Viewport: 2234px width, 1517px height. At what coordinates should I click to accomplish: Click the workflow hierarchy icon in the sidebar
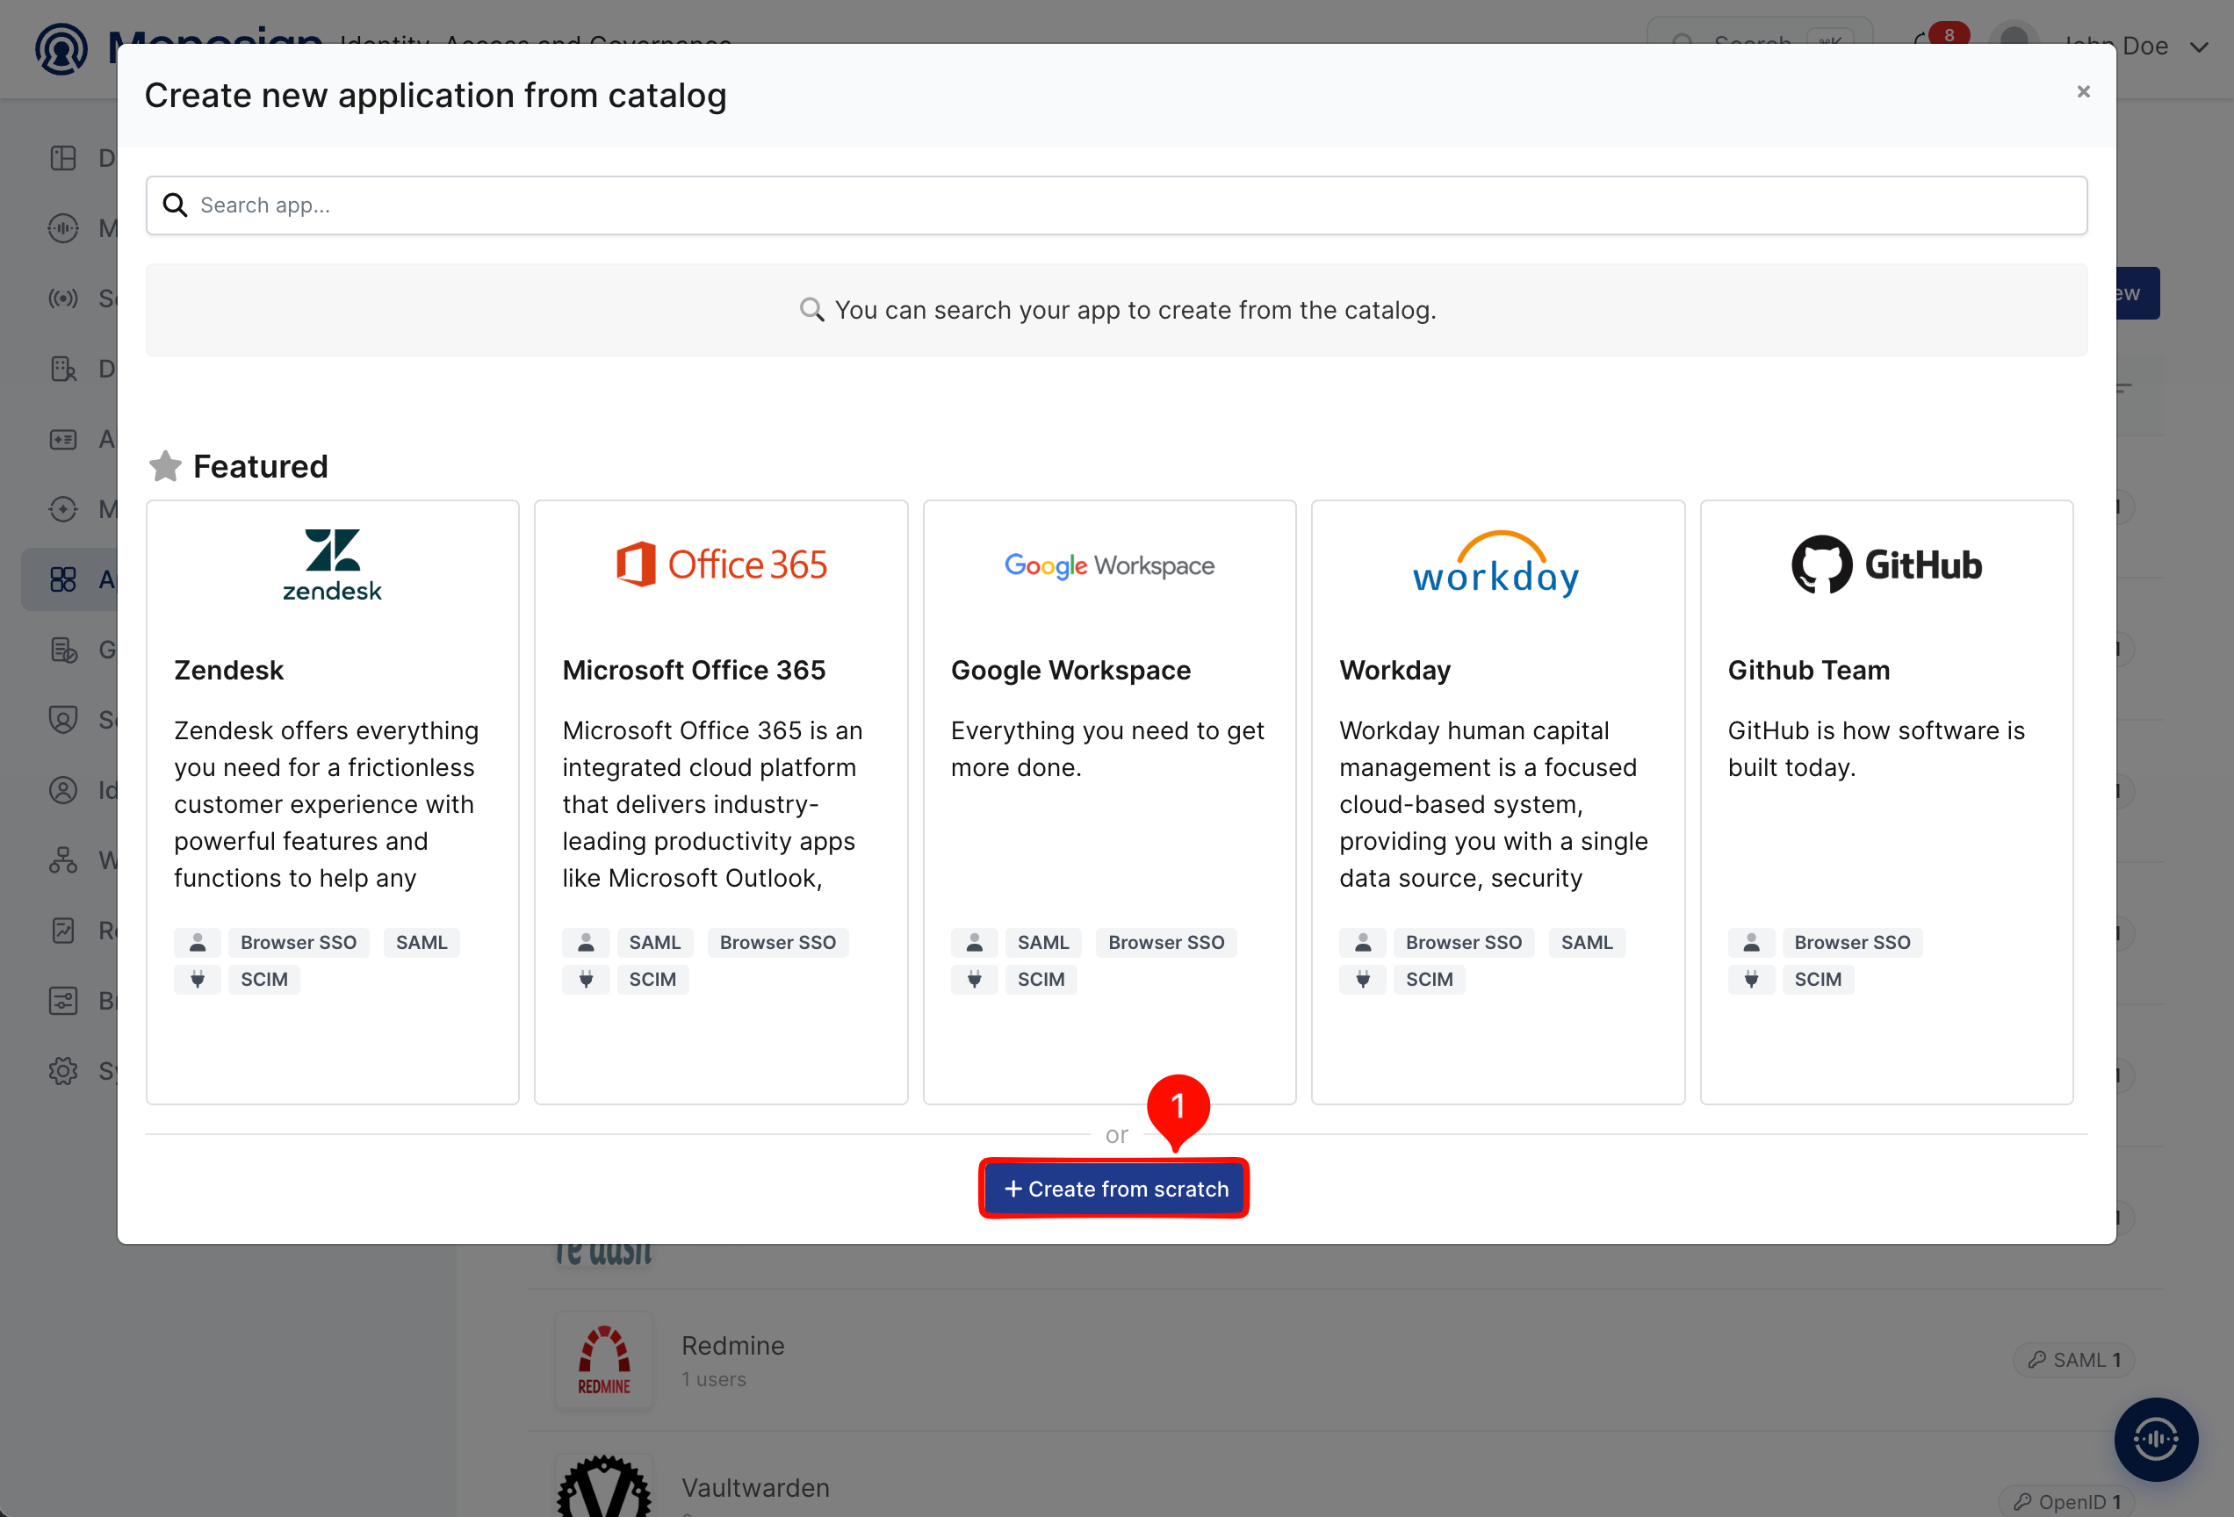[63, 859]
